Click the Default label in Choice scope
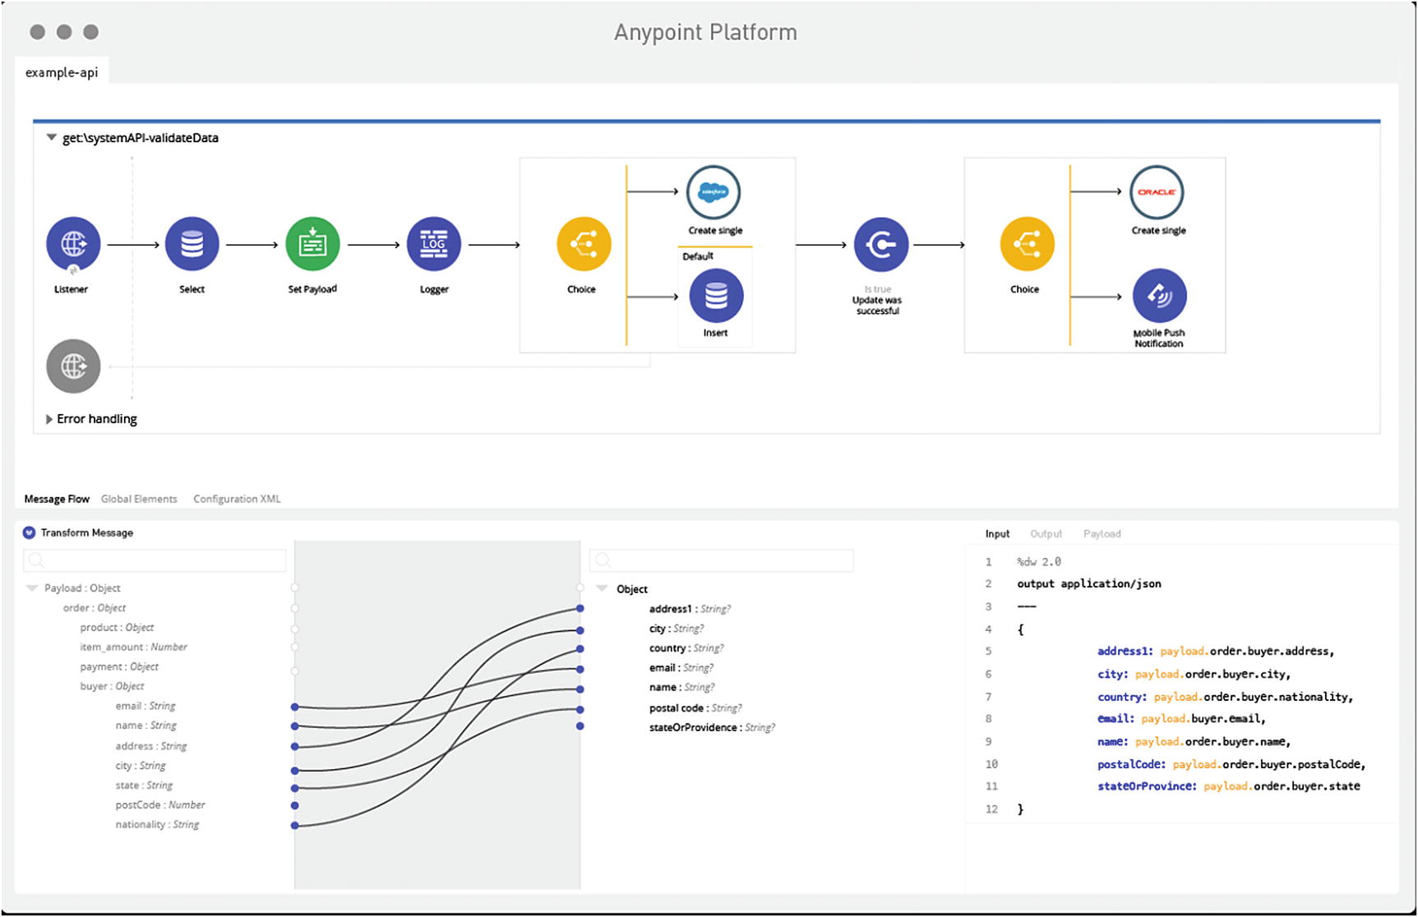This screenshot has width=1418, height=917. pos(698,256)
